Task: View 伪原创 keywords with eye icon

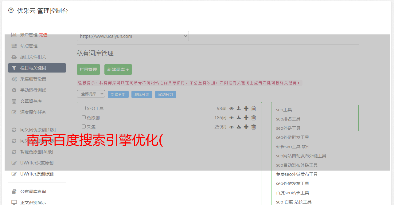Action: coord(232,118)
